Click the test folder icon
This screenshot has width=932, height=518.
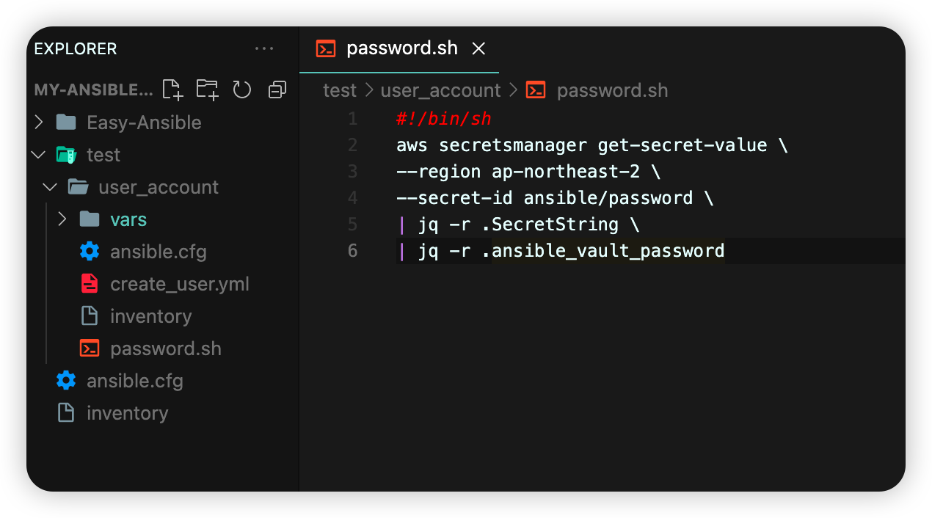pyautogui.click(x=66, y=154)
